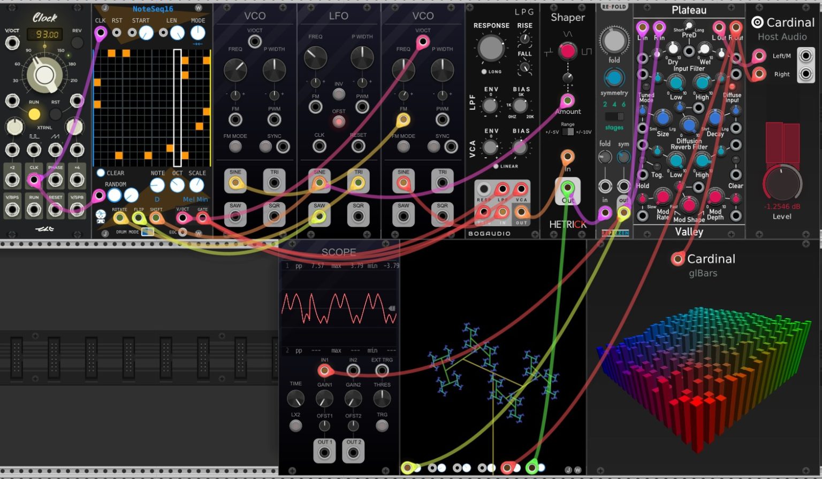Toggle NoteSeq16 DRUM MODE switch

point(147,232)
